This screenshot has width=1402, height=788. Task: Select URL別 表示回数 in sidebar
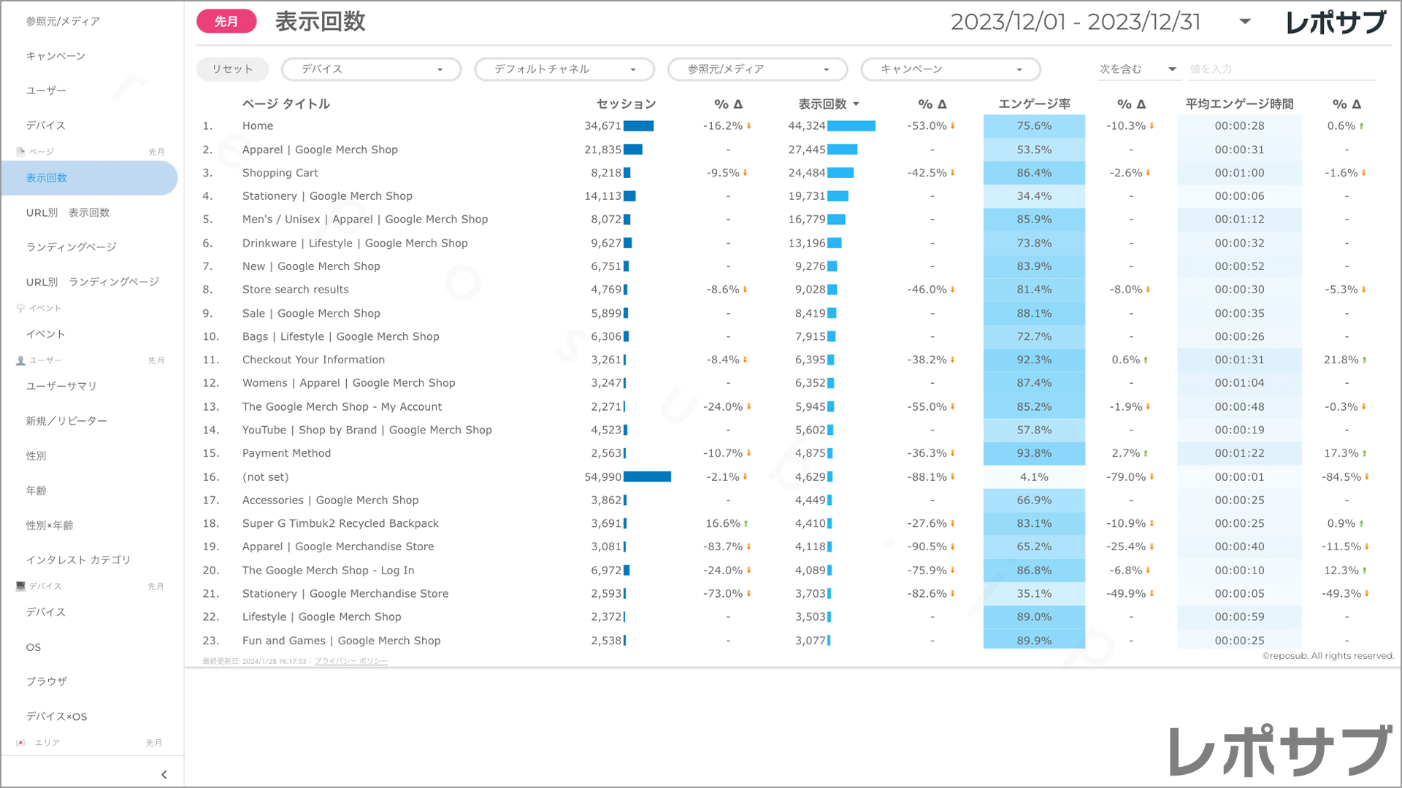point(68,213)
